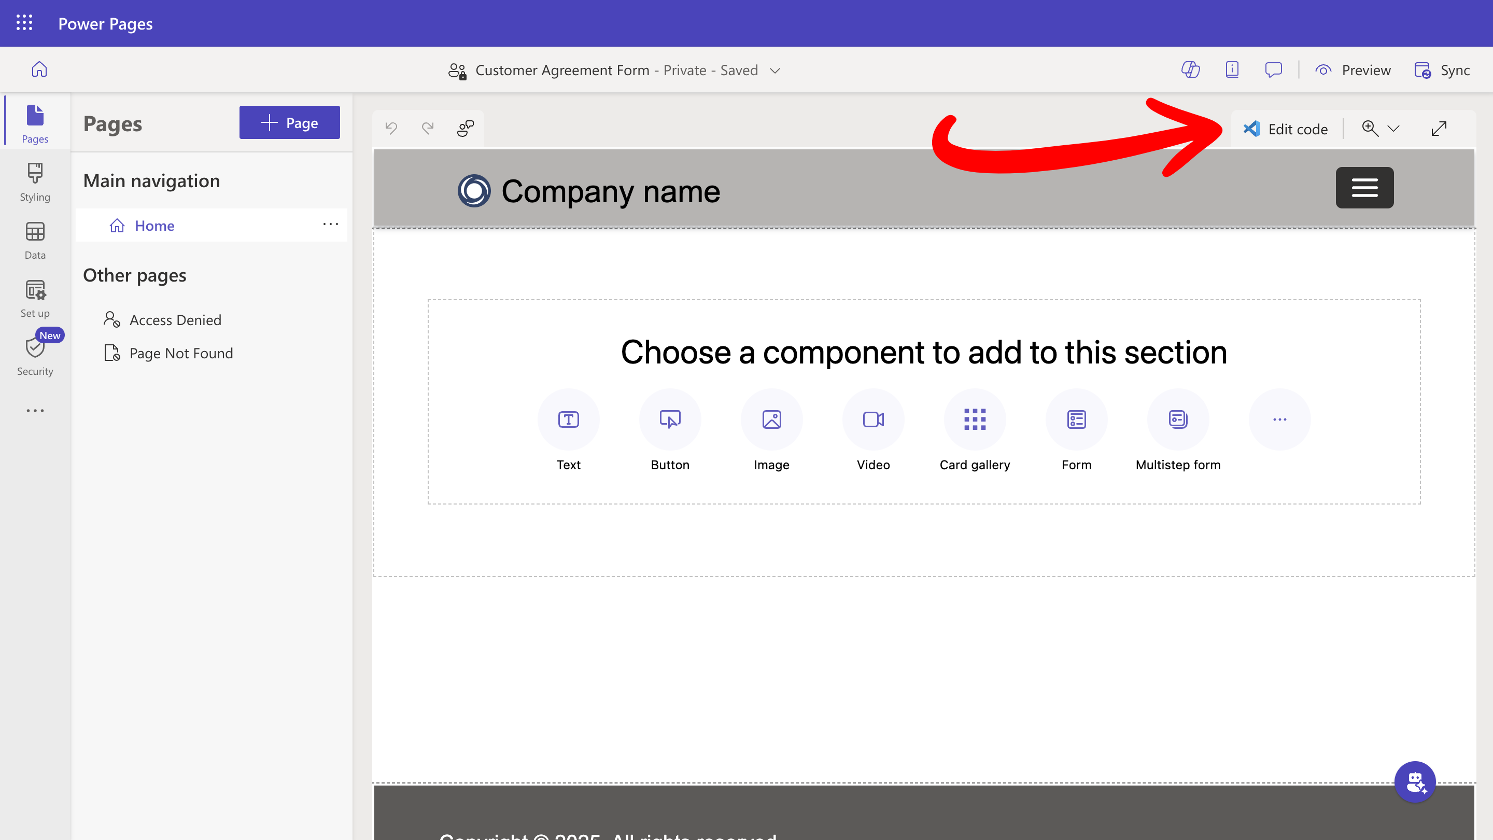This screenshot has width=1493, height=840.
Task: Open the Copilot assistant in the corner
Action: pyautogui.click(x=1415, y=781)
